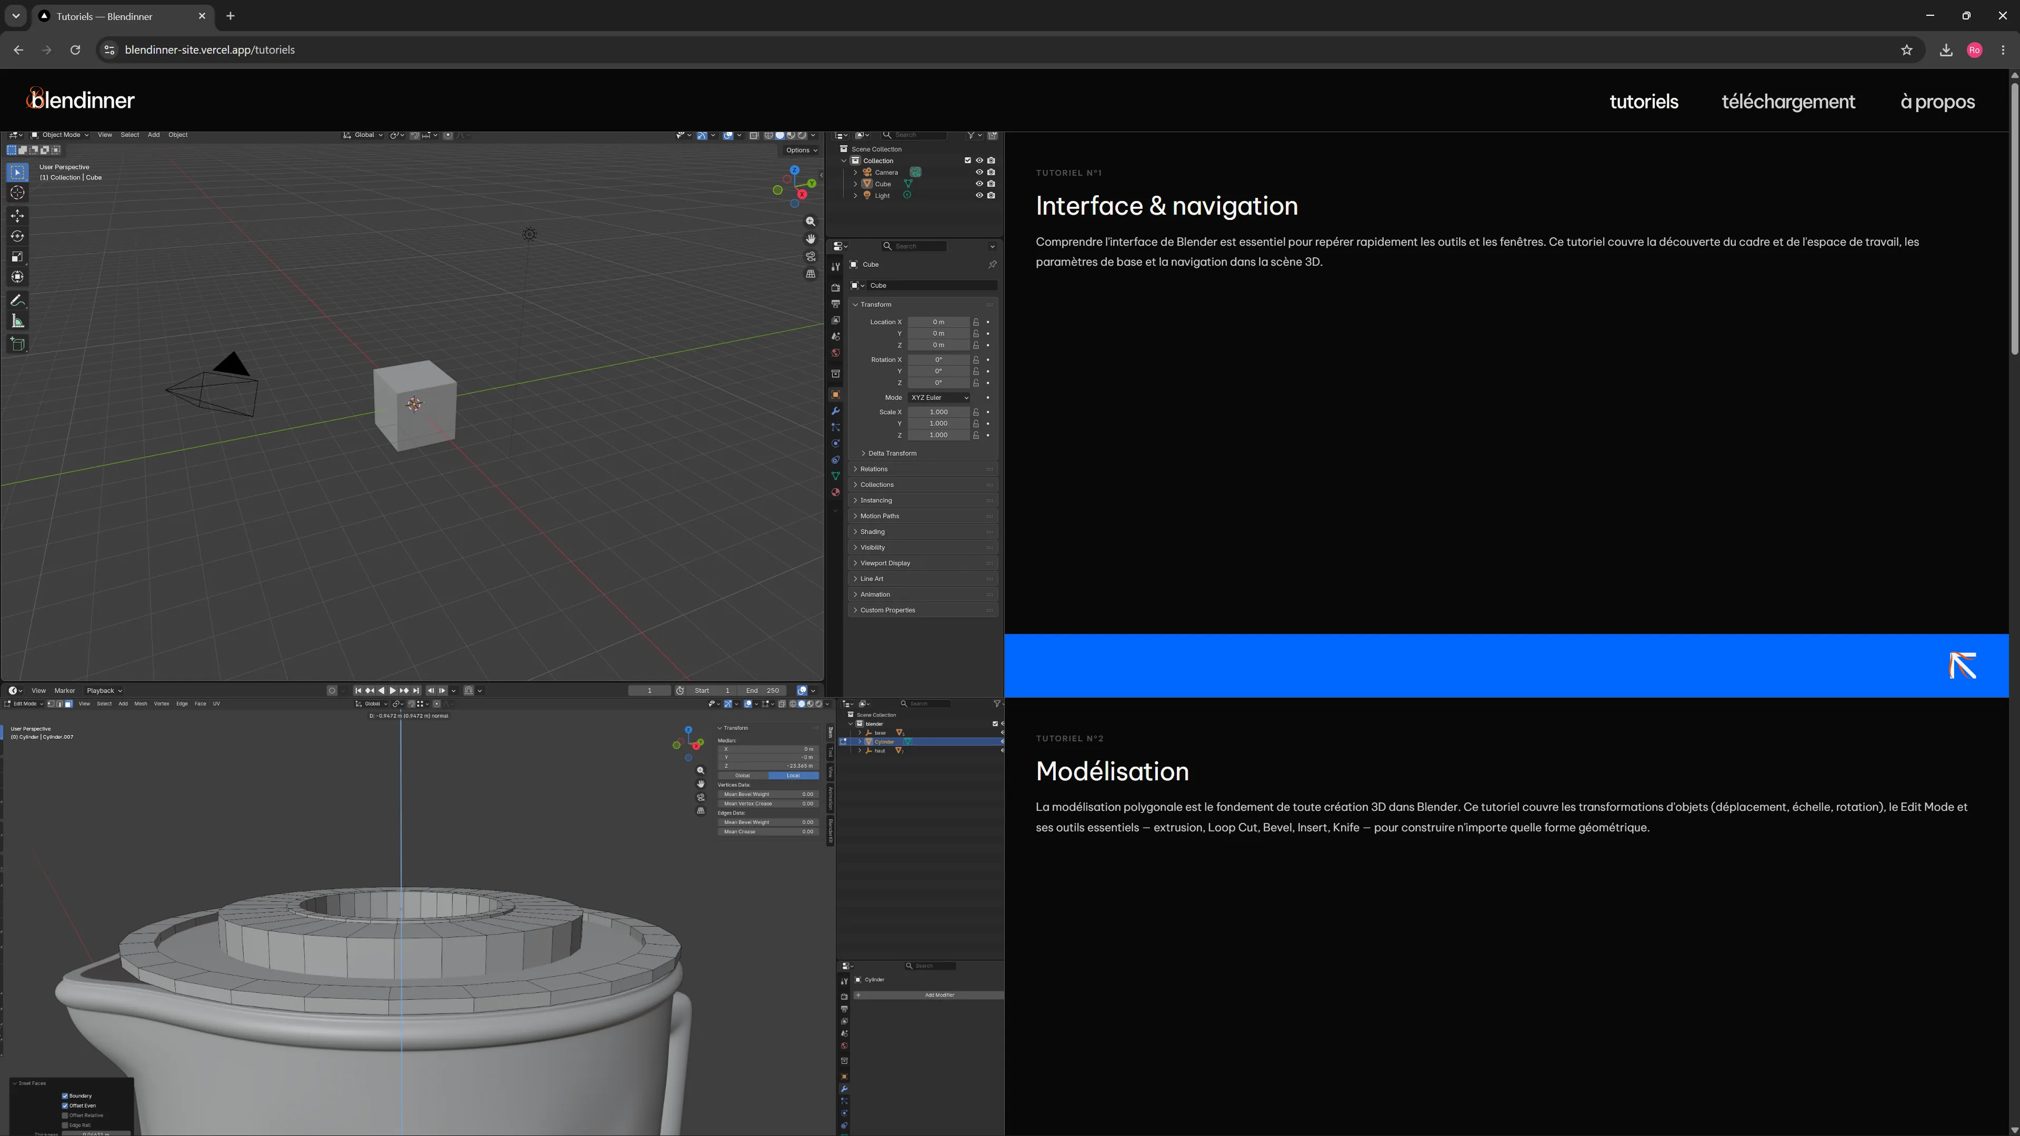2020x1136 pixels.
Task: Click the zoom magnifier in Edit Mode viewport
Action: (x=700, y=771)
